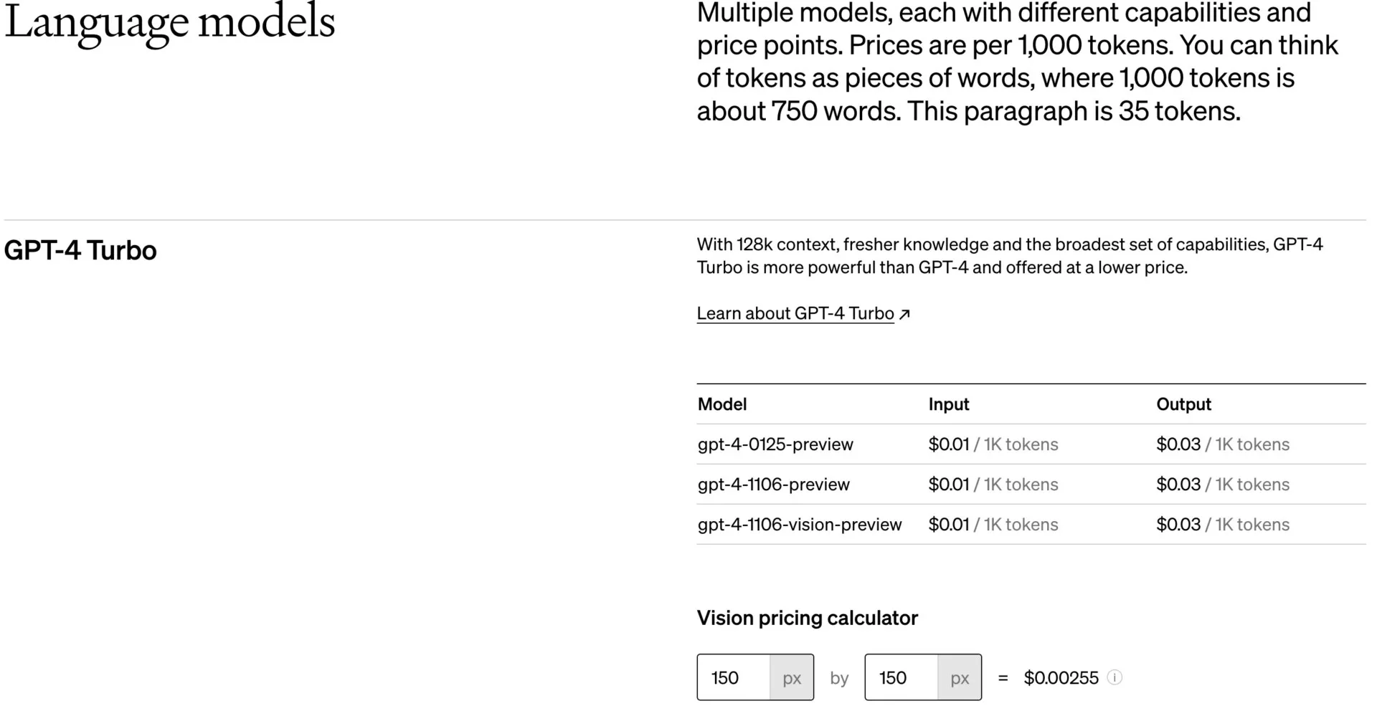Image resolution: width=1377 pixels, height=706 pixels.
Task: Focus the width pixel input field
Action: tap(734, 677)
